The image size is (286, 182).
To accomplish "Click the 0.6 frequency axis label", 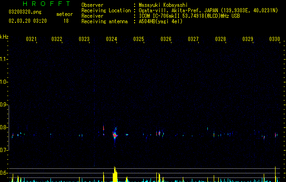I will pyautogui.click(x=3, y=173).
